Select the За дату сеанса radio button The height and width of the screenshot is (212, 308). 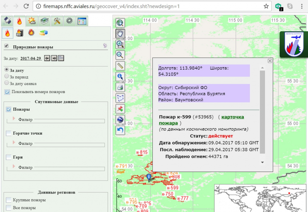pyautogui.click(x=7, y=83)
